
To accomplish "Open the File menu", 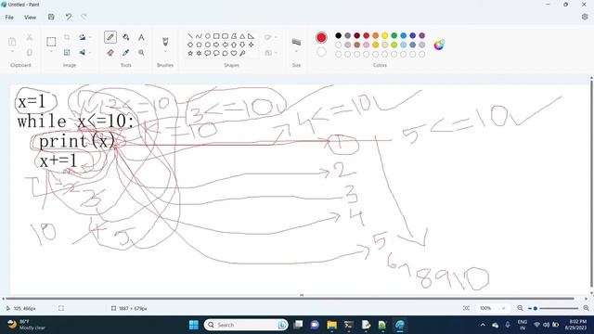I will pyautogui.click(x=9, y=17).
